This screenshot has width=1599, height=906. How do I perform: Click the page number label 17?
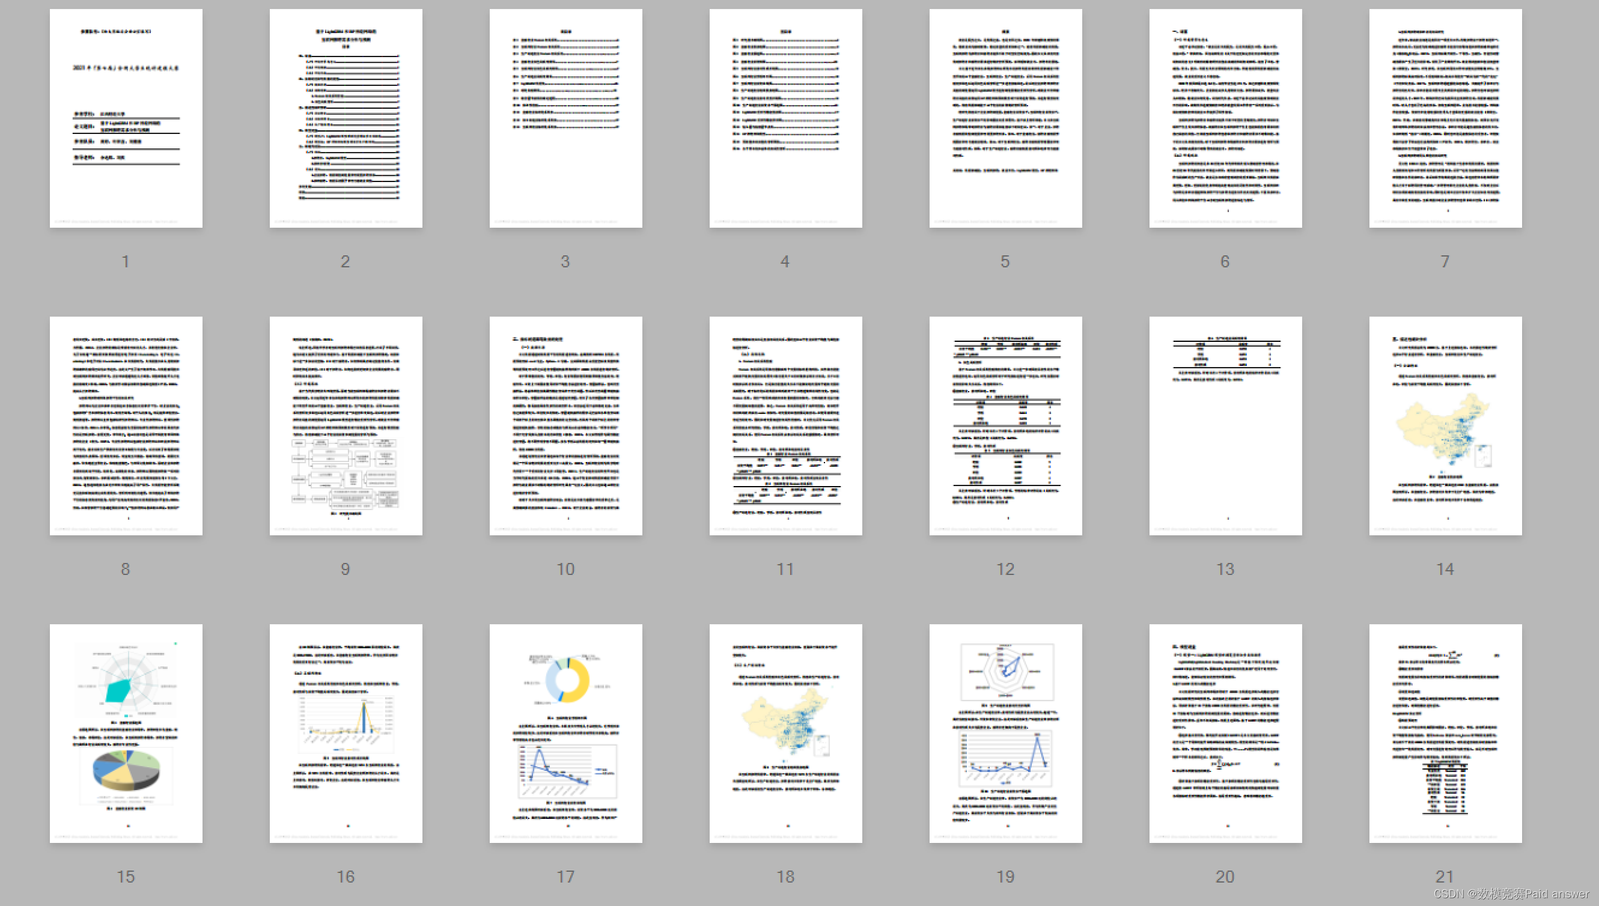pyautogui.click(x=565, y=877)
